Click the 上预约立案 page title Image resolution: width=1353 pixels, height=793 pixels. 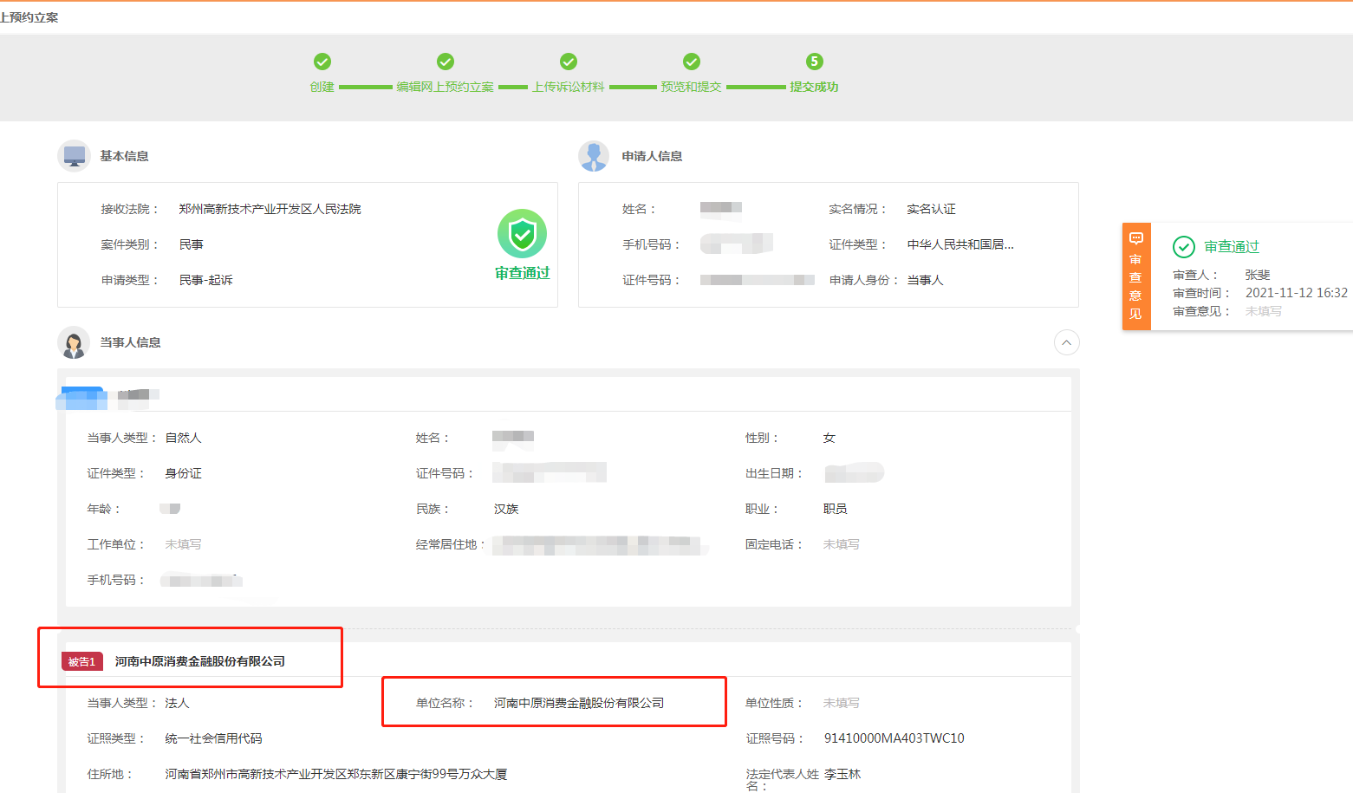pos(29,17)
